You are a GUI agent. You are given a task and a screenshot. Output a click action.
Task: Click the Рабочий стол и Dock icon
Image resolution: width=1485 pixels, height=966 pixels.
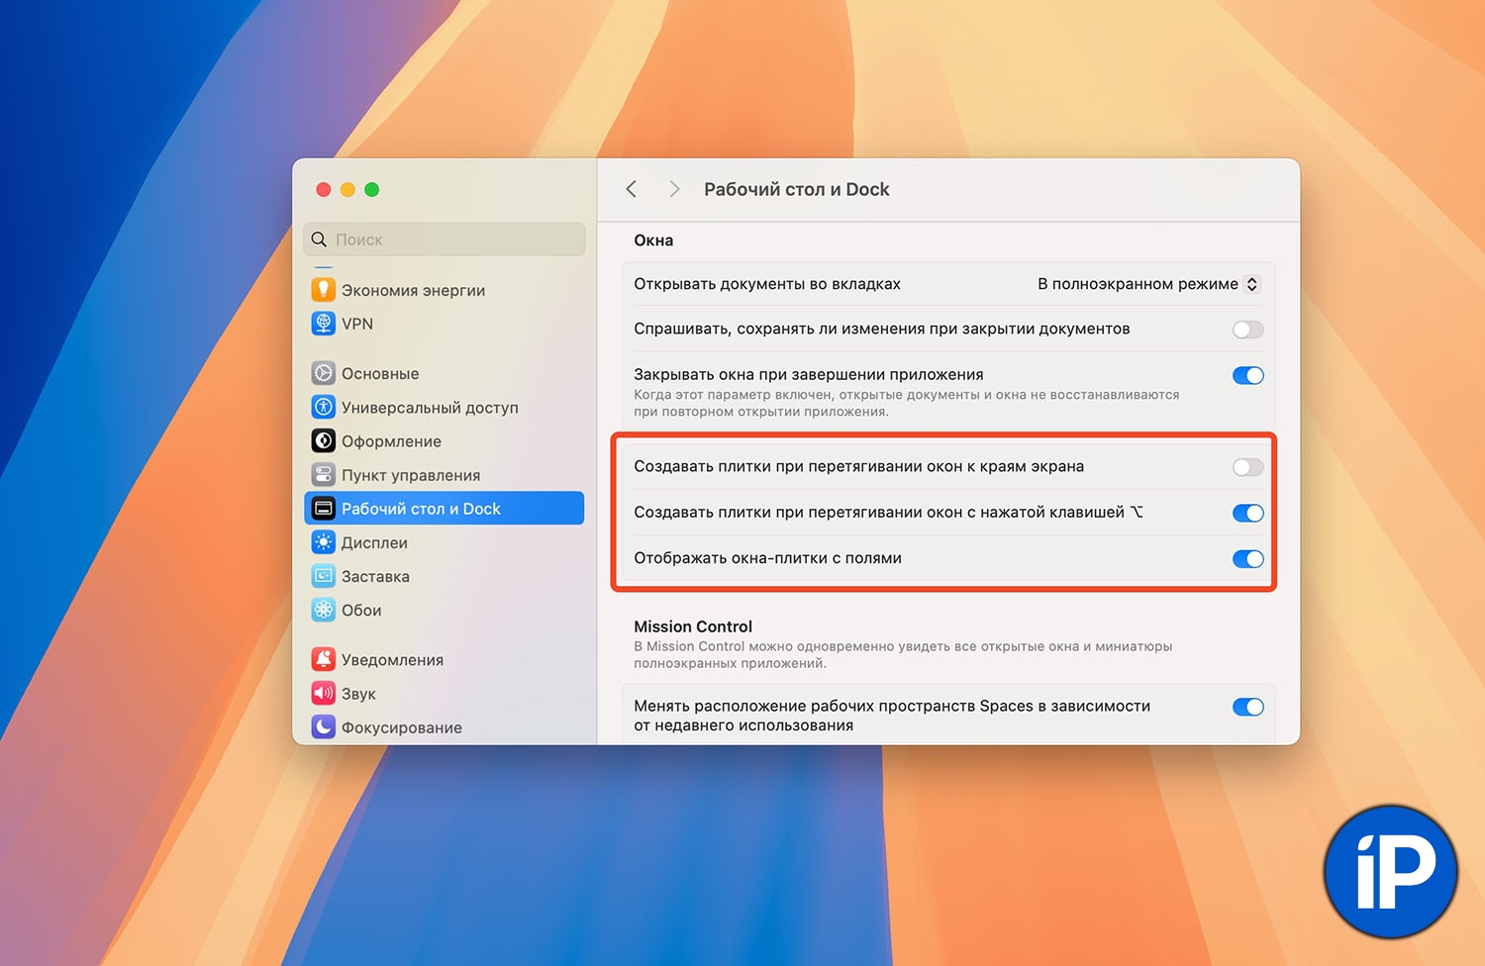(x=324, y=509)
